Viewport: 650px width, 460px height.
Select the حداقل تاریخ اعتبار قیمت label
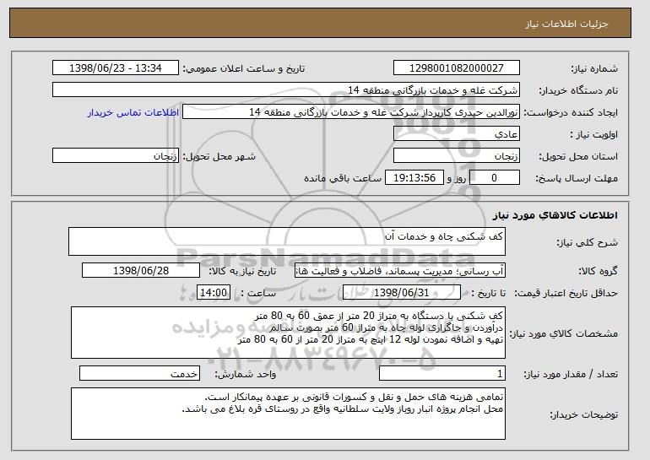coord(566,293)
